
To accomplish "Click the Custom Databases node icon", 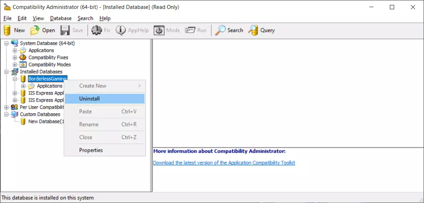I will 15,114.
